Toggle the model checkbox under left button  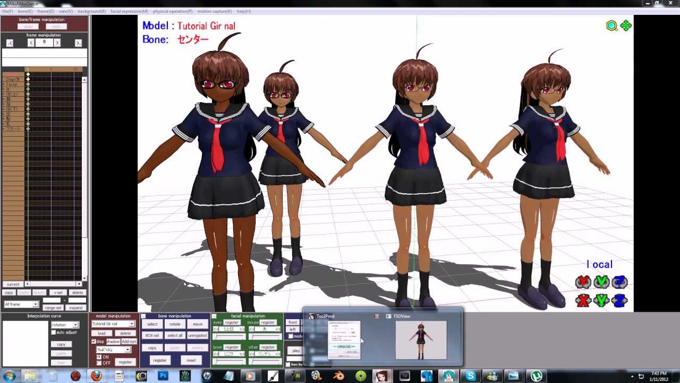coord(291,336)
